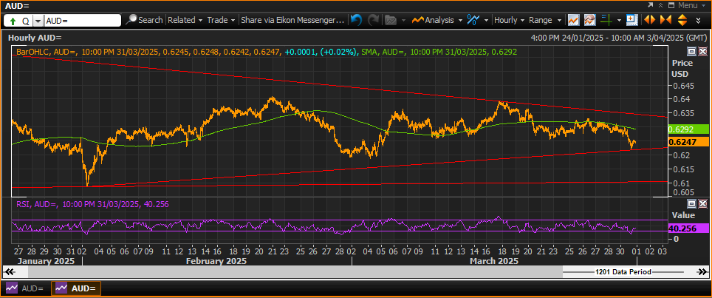Click the vertical scale orange arrows icon

click(x=682, y=20)
